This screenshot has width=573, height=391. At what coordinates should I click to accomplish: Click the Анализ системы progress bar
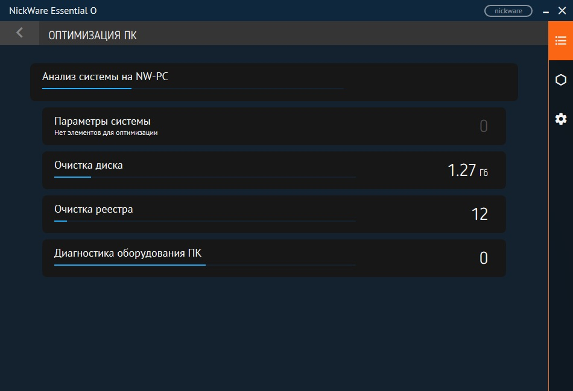[x=192, y=89]
